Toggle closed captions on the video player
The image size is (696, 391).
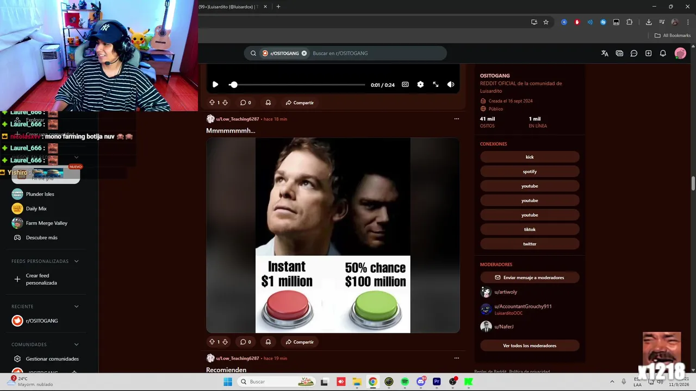405,85
